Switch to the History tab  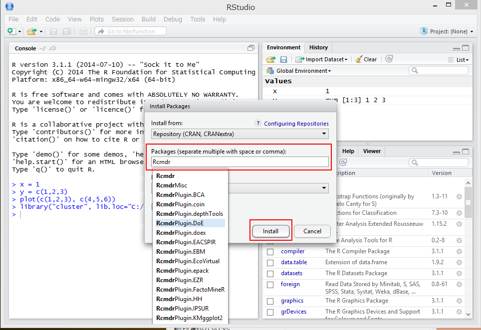pyautogui.click(x=318, y=47)
